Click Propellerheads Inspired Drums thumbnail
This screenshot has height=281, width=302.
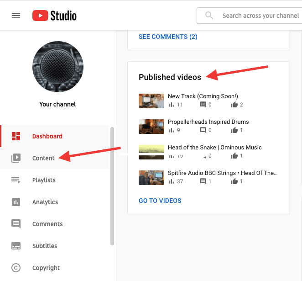coord(151,127)
